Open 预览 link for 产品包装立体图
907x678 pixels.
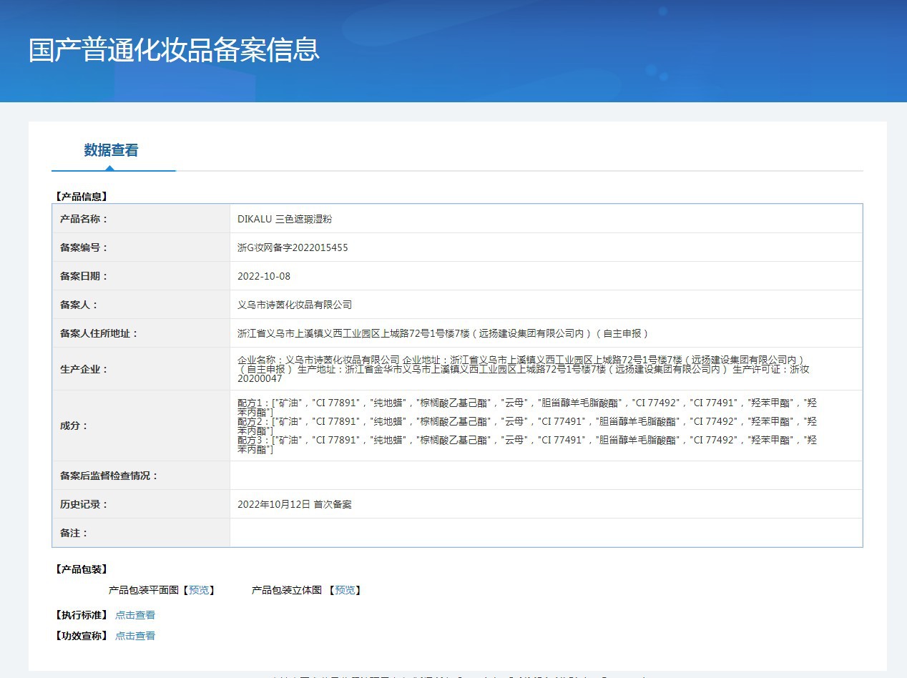point(345,590)
